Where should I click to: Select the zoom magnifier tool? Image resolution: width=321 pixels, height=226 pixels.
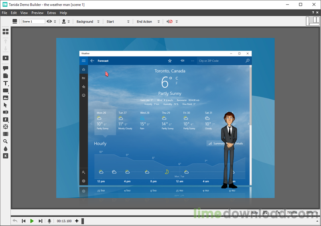coord(6,141)
